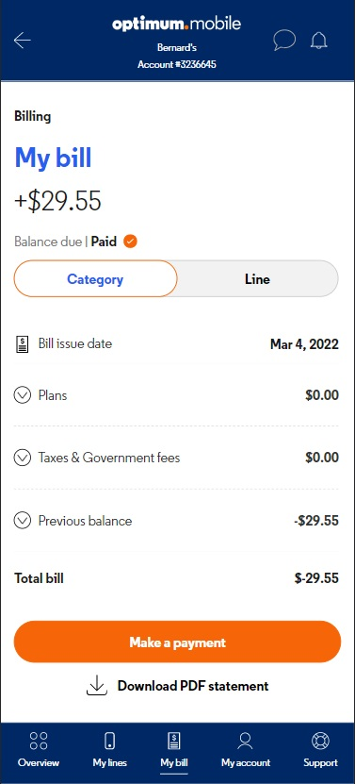Click the Account #3236645 text
The height and width of the screenshot is (784, 355).
(x=177, y=64)
